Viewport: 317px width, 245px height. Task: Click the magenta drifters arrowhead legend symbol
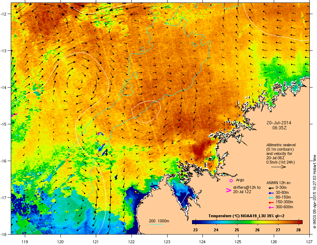tap(228, 190)
